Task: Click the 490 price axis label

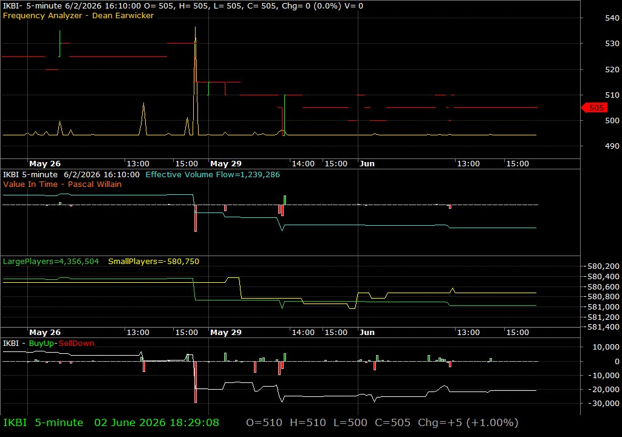Action: [x=612, y=146]
